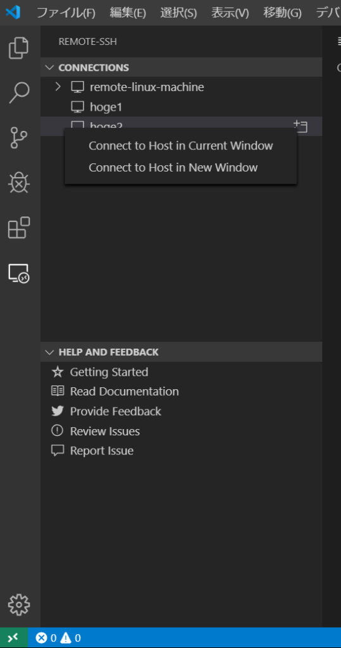Open the 編集(E) menu
Image resolution: width=341 pixels, height=648 pixels.
pos(128,13)
